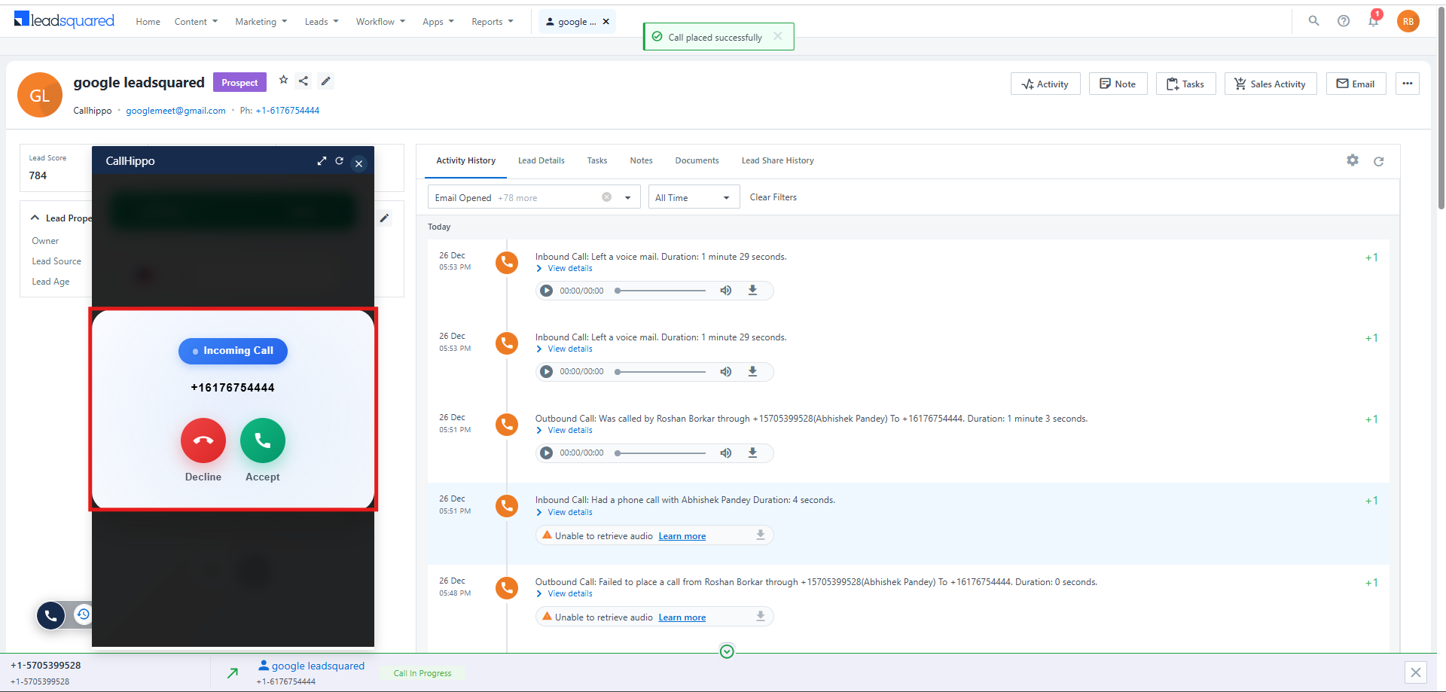Seek the outbound call audio slider
The image size is (1446, 692).
point(660,453)
